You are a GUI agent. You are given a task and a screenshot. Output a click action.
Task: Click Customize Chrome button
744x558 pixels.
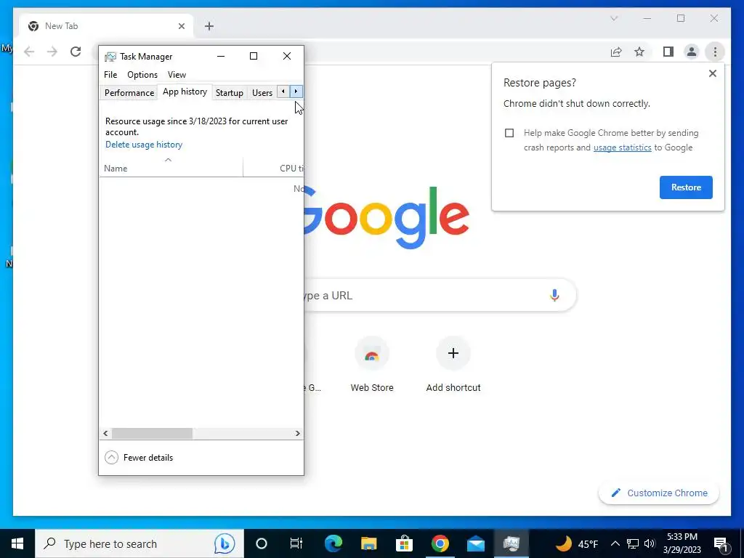pyautogui.click(x=659, y=493)
